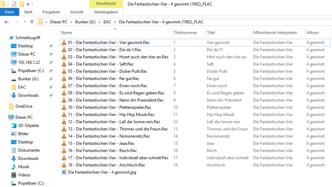Click the VLC icon of 18 Arschloch.flac
Image resolution: width=332 pixels, height=187 pixels.
[64, 165]
